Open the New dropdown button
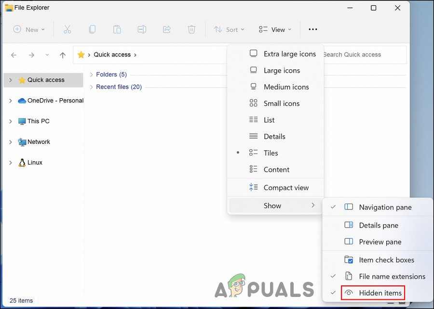Screen dimensions: 434x309 [29, 29]
